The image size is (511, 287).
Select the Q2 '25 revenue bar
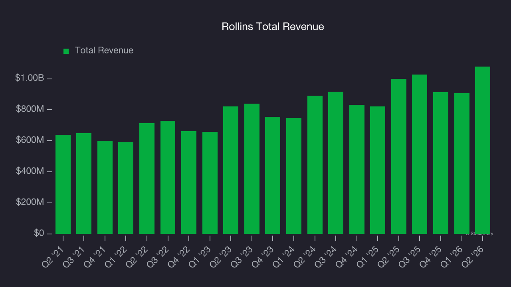point(399,156)
